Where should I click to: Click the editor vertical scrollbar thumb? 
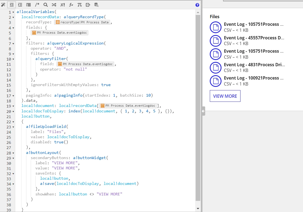(198, 107)
